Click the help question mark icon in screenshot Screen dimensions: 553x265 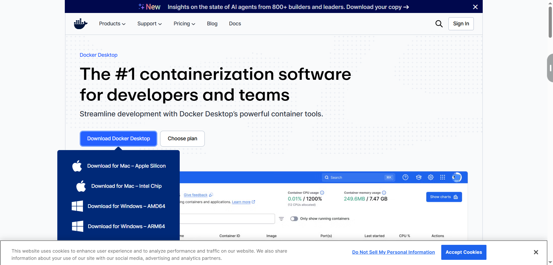point(405,177)
